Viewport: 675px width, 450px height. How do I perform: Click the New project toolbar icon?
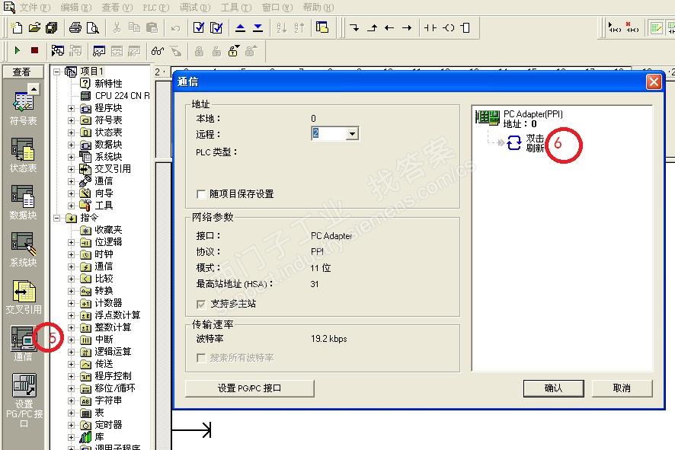click(x=16, y=28)
